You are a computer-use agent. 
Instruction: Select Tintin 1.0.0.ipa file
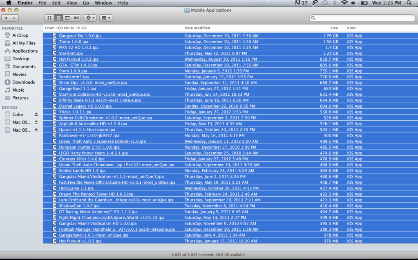coord(230,42)
